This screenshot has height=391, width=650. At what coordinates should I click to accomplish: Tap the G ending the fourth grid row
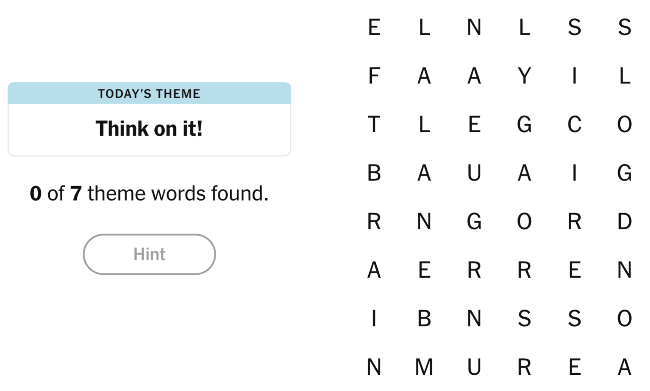coord(624,173)
